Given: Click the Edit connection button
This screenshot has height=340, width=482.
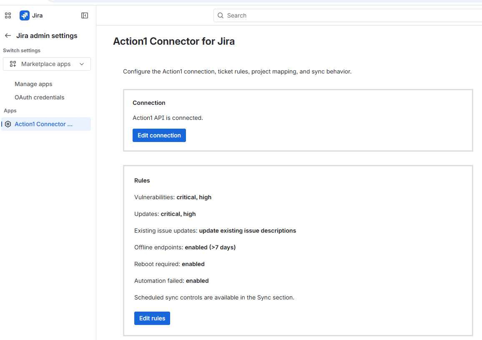Looking at the screenshot, I should coord(159,135).
